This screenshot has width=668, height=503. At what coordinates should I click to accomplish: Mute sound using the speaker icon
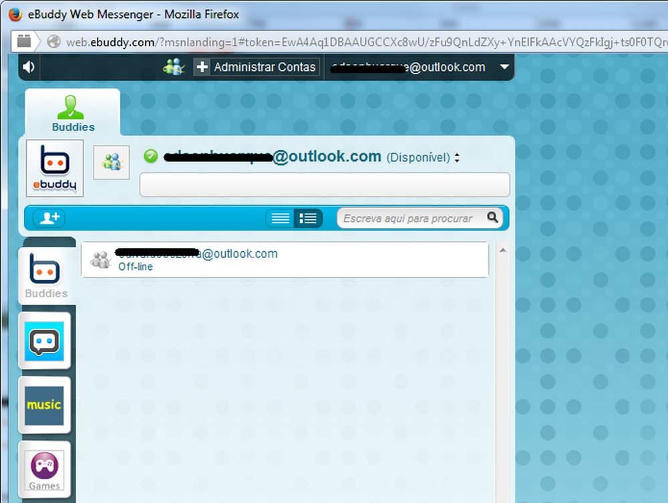coord(27,66)
